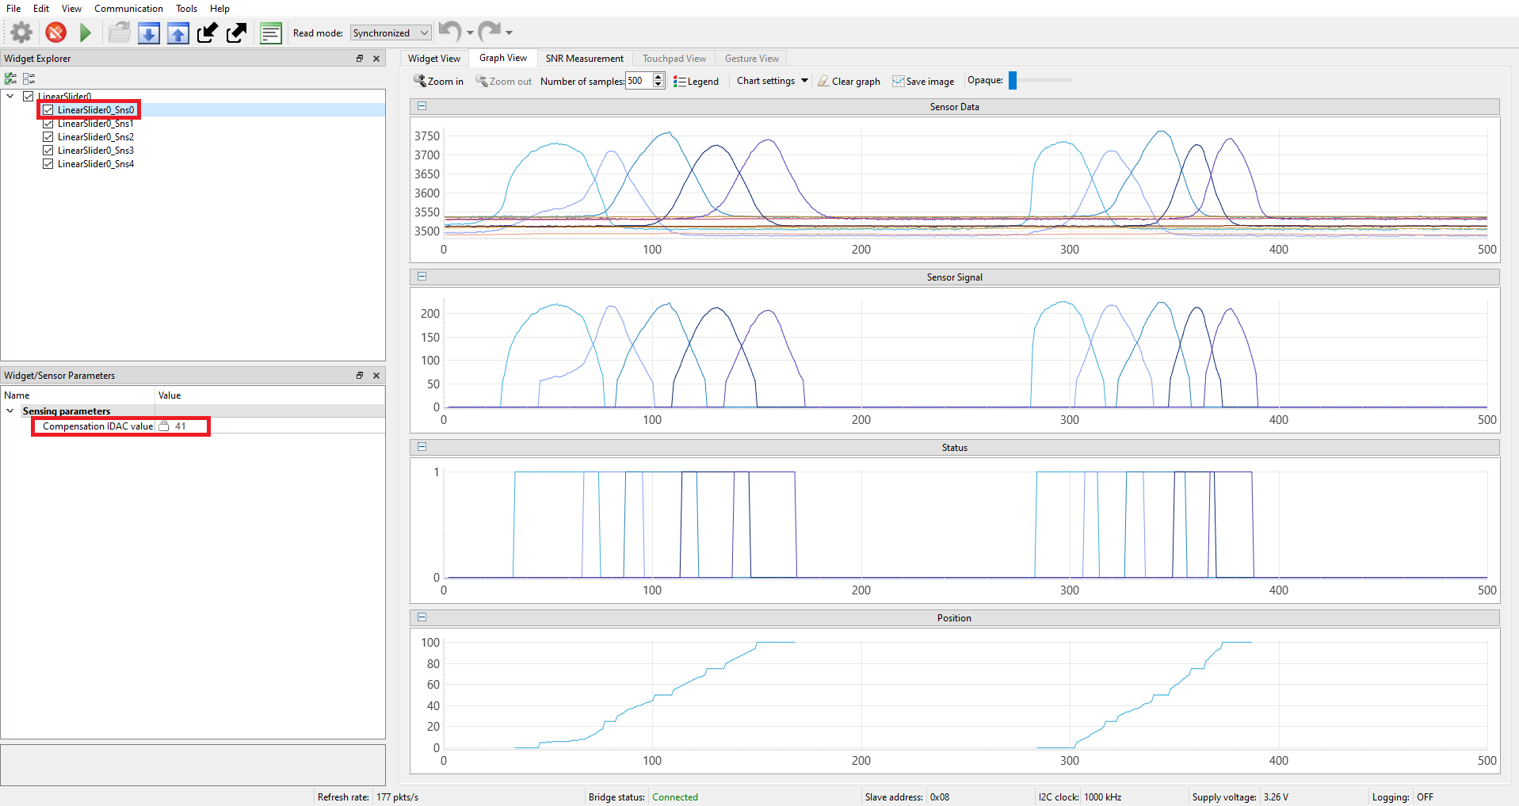The width and height of the screenshot is (1519, 806).
Task: Uncheck the LinearSlider0_Sns4 checkbox
Action: pyautogui.click(x=48, y=164)
